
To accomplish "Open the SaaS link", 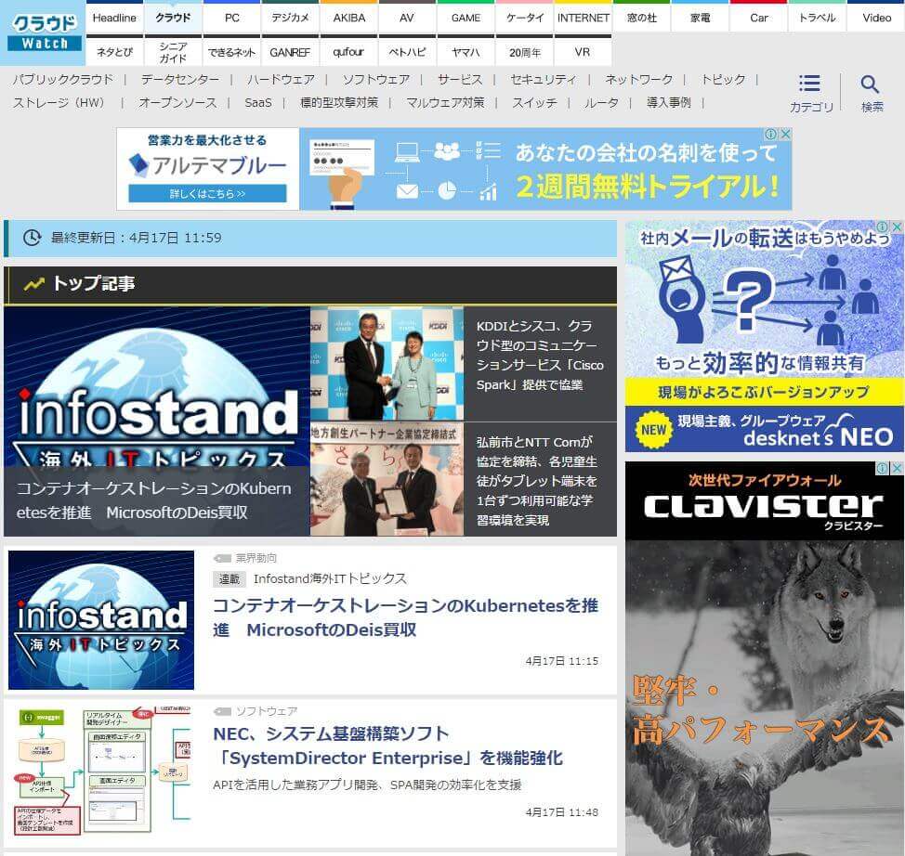I will [257, 103].
